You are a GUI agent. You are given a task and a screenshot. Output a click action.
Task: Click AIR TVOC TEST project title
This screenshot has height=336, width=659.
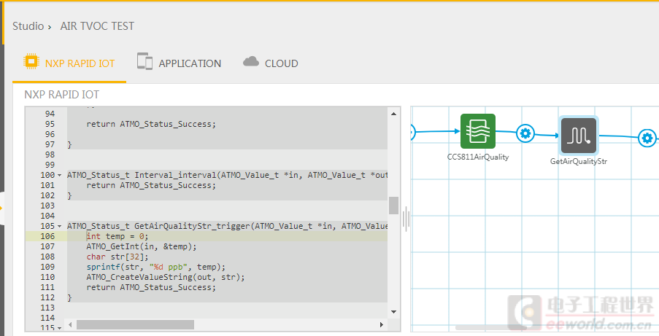point(97,26)
